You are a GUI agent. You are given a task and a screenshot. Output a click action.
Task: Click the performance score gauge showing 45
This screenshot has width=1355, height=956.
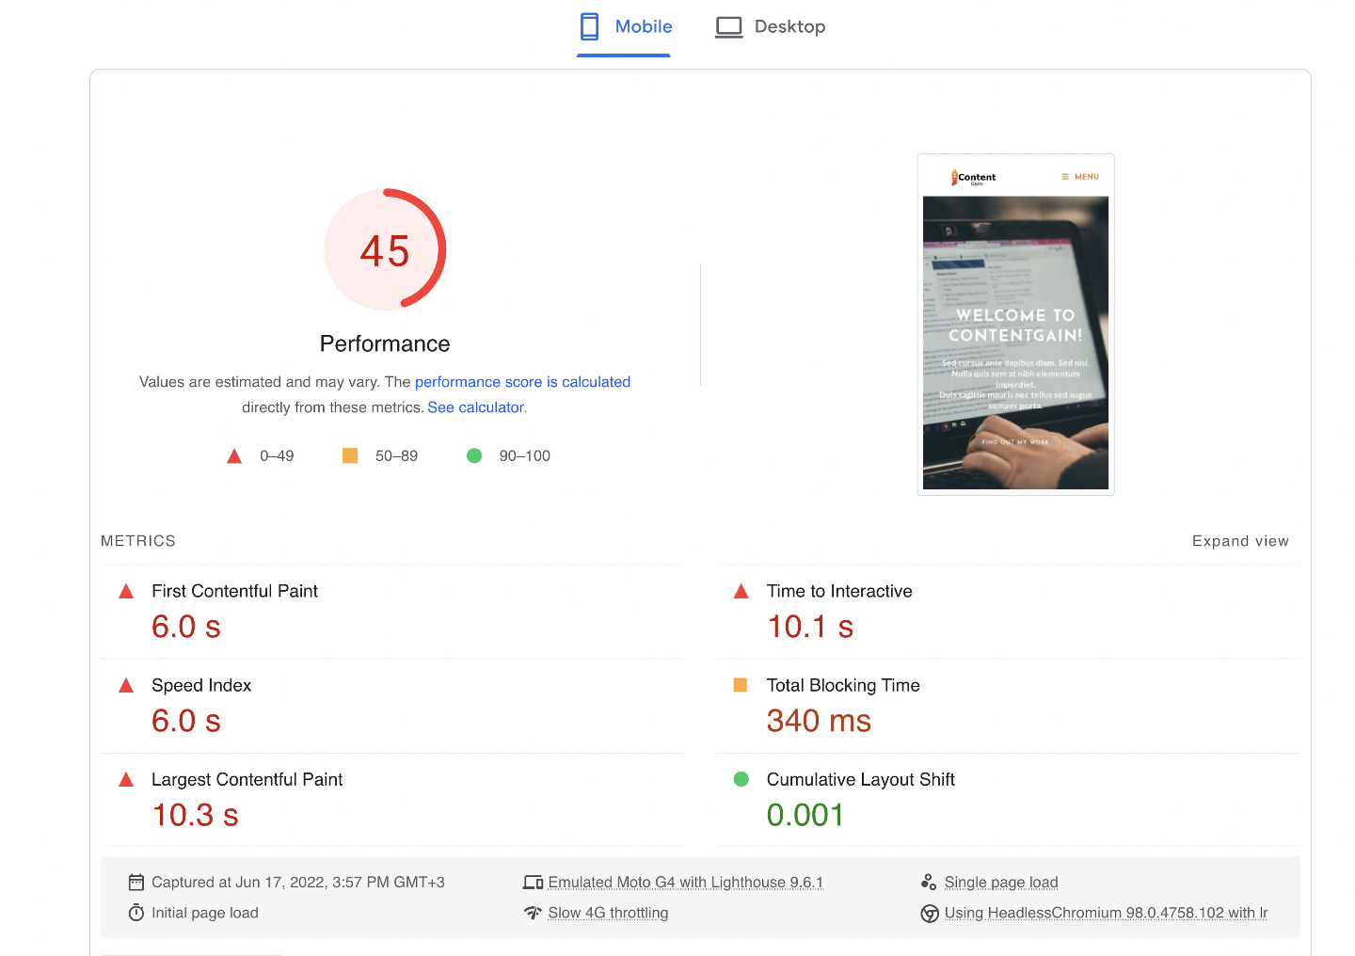(x=385, y=250)
